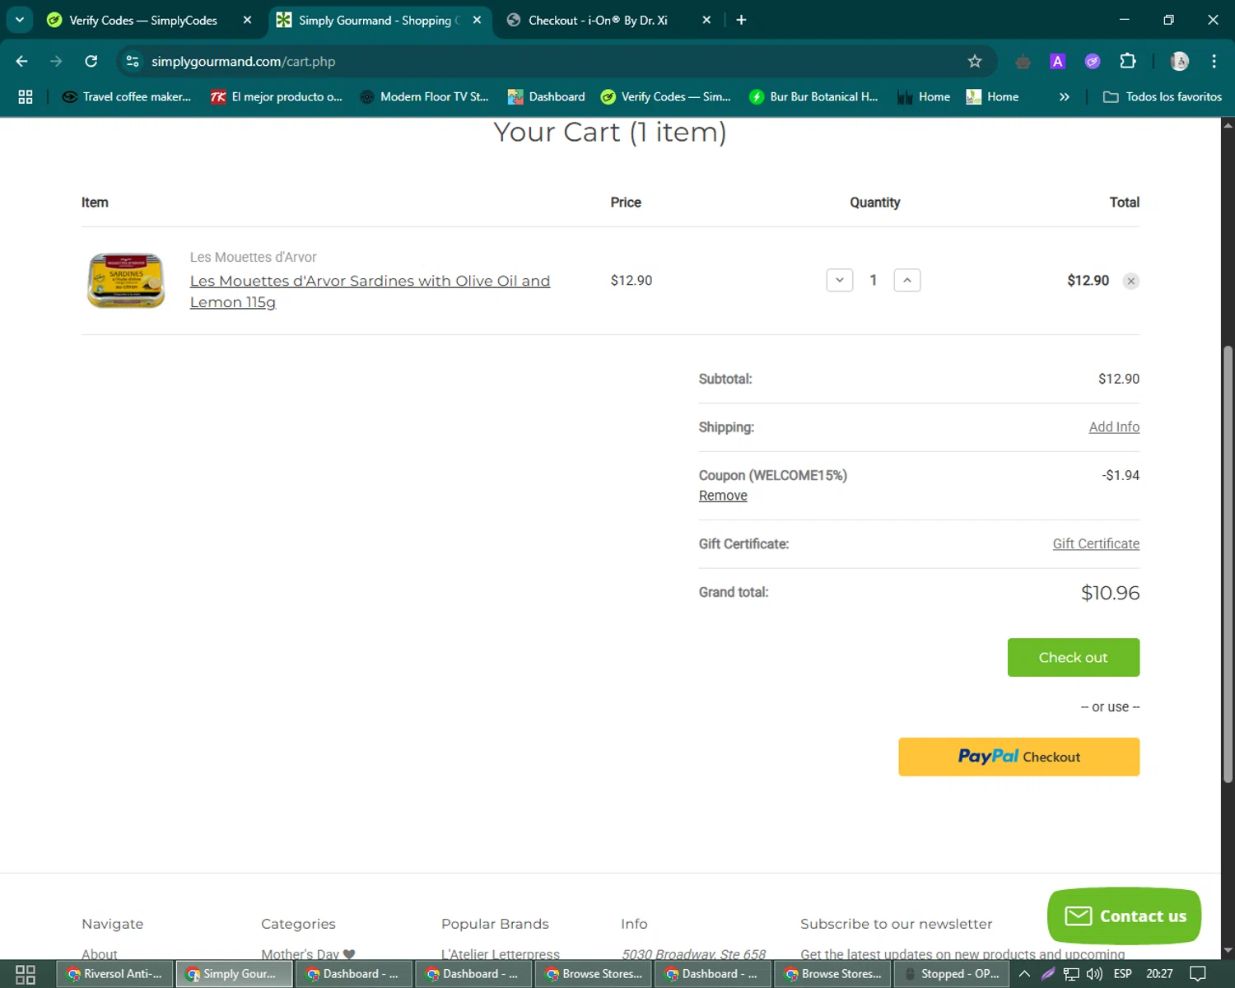Open Bur Bur Botanical bookmark

813,97
